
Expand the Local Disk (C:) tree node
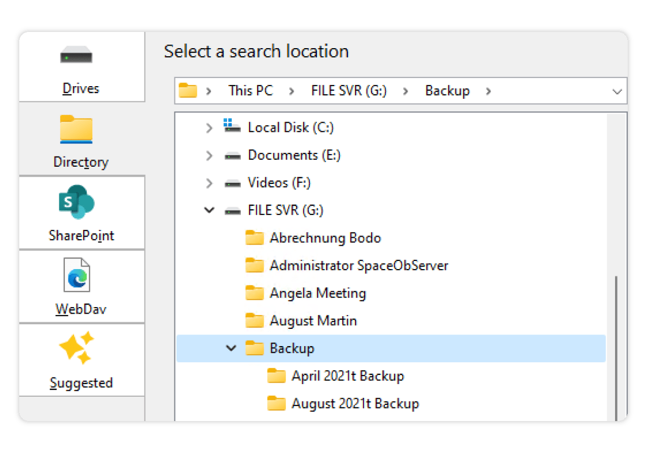pos(209,128)
